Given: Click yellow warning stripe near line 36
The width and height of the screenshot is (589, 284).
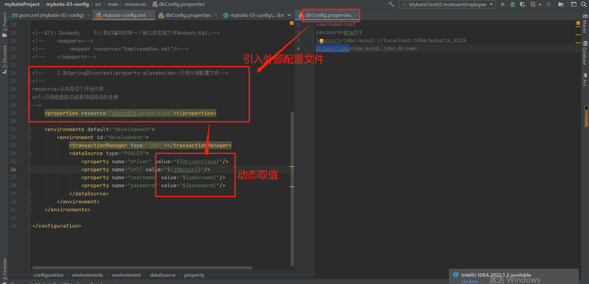Looking at the screenshot, I should pyautogui.click(x=292, y=167).
